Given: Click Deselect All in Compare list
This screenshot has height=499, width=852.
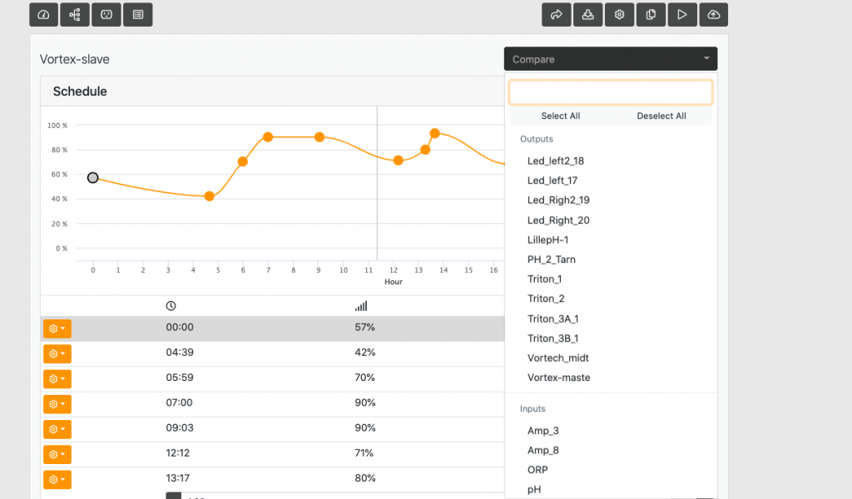Looking at the screenshot, I should click(661, 116).
